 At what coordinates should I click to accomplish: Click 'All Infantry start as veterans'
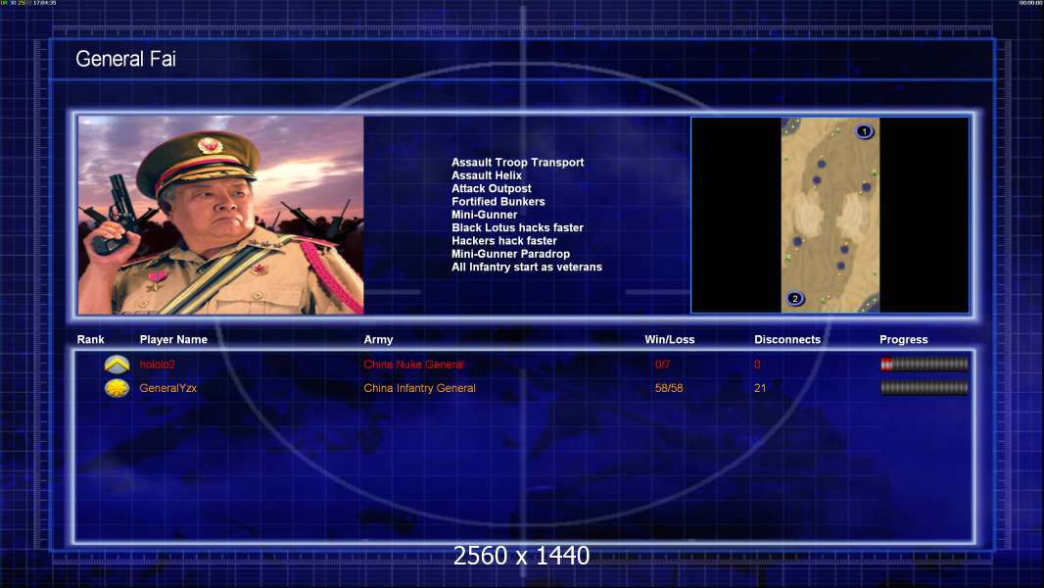527,267
